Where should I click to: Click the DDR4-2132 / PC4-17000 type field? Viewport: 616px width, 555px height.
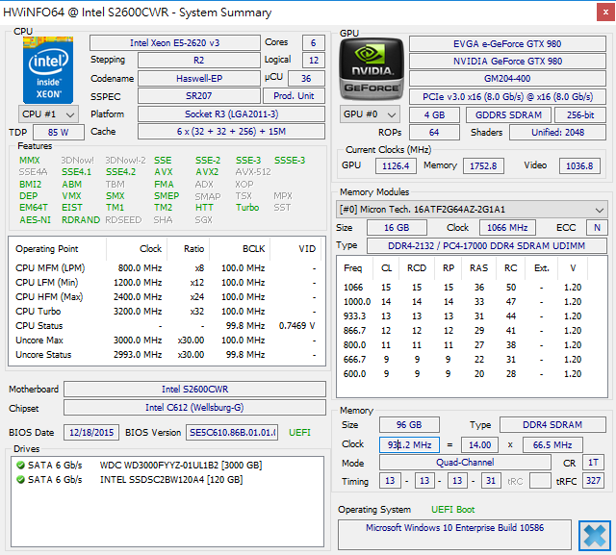click(x=486, y=245)
